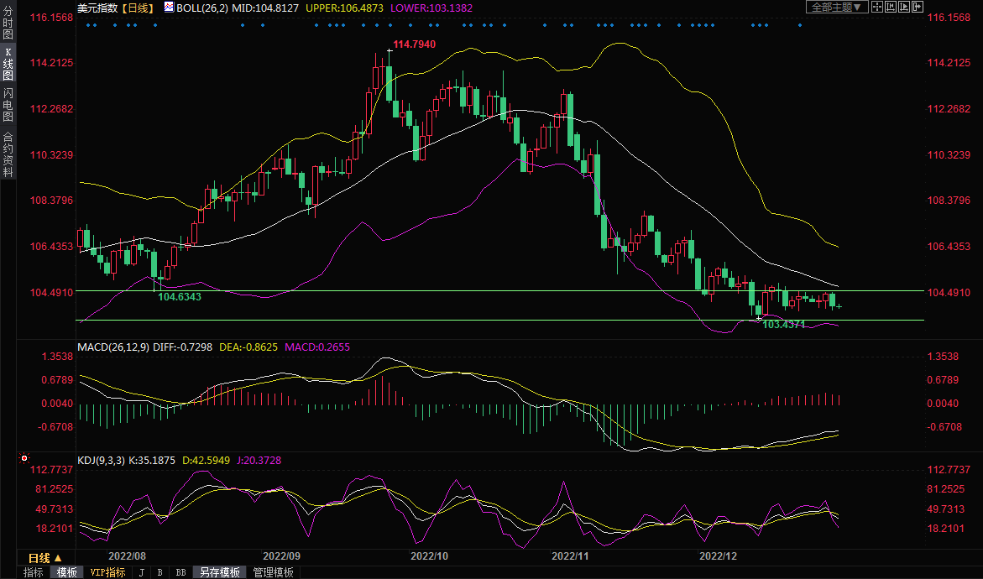Click the first blue event dot at chart top-left
The height and width of the screenshot is (579, 983).
(x=89, y=25)
